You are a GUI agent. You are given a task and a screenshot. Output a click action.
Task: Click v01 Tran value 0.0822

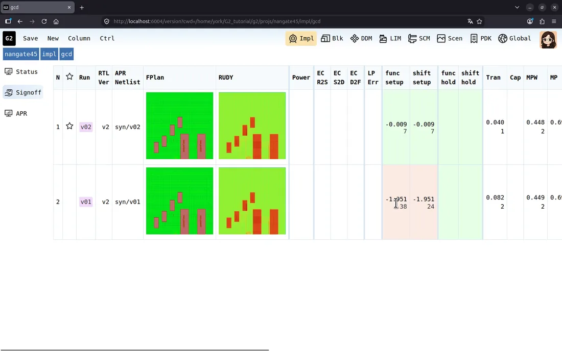(495, 202)
